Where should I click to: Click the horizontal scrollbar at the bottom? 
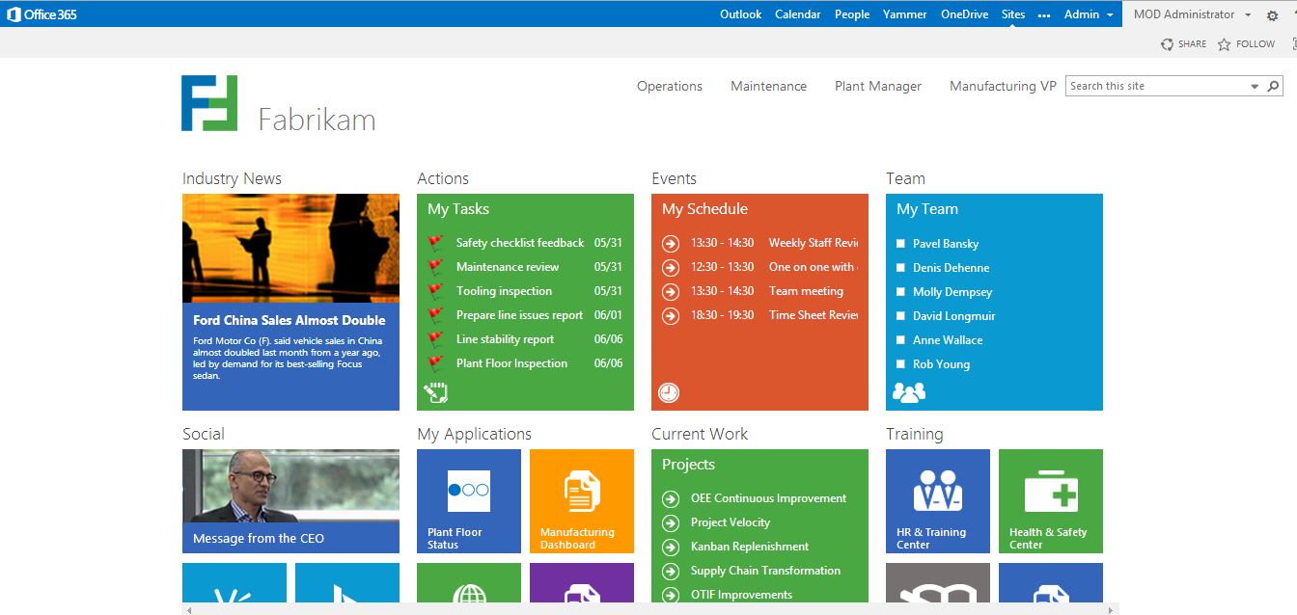(651, 609)
